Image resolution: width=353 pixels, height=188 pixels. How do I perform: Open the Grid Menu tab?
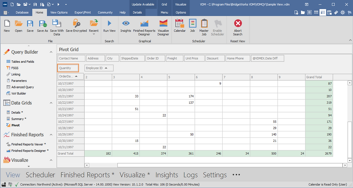coord(164,12)
